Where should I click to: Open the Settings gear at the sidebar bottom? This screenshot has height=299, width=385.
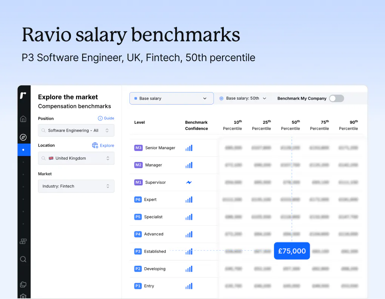24,296
